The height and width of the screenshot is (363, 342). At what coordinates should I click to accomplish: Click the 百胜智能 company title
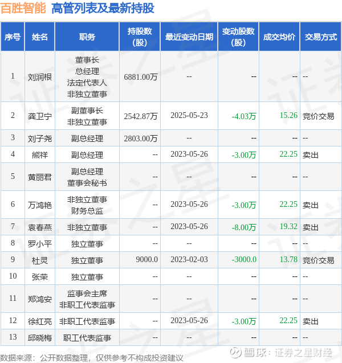click(23, 8)
